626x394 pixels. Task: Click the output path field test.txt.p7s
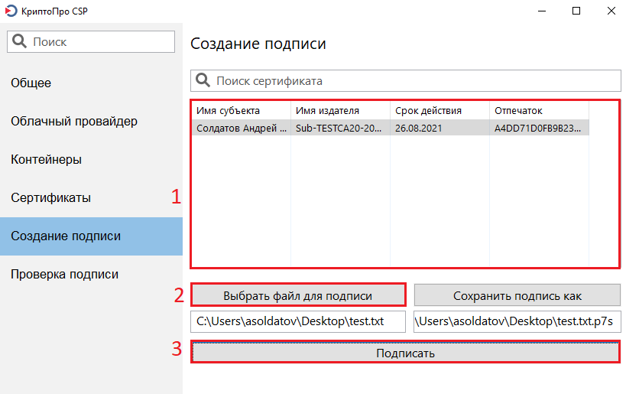point(517,321)
